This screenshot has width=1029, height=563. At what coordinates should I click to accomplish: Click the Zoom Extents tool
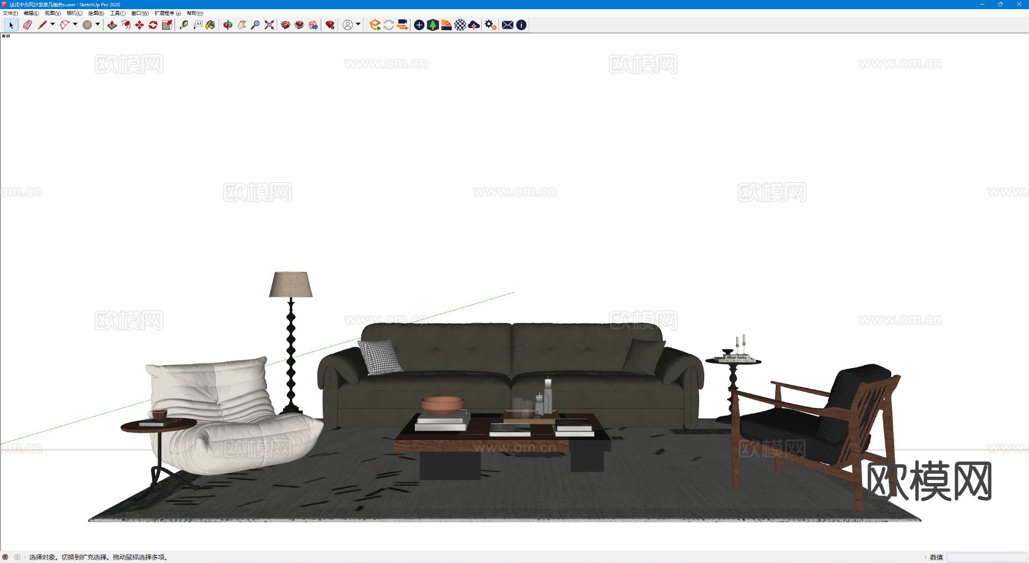tap(269, 25)
